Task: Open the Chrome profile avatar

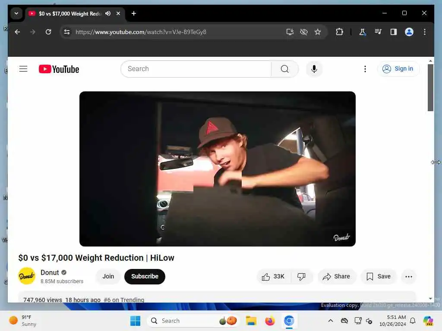Action: (x=409, y=32)
